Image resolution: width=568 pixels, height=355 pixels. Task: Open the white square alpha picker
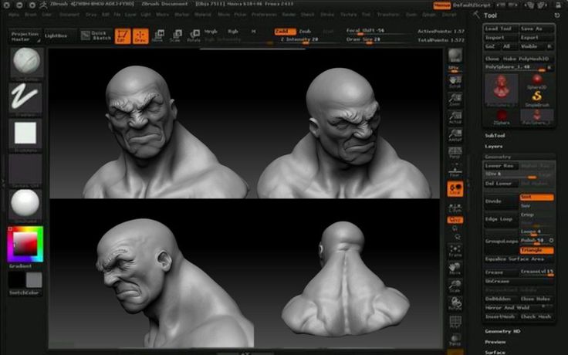point(25,134)
